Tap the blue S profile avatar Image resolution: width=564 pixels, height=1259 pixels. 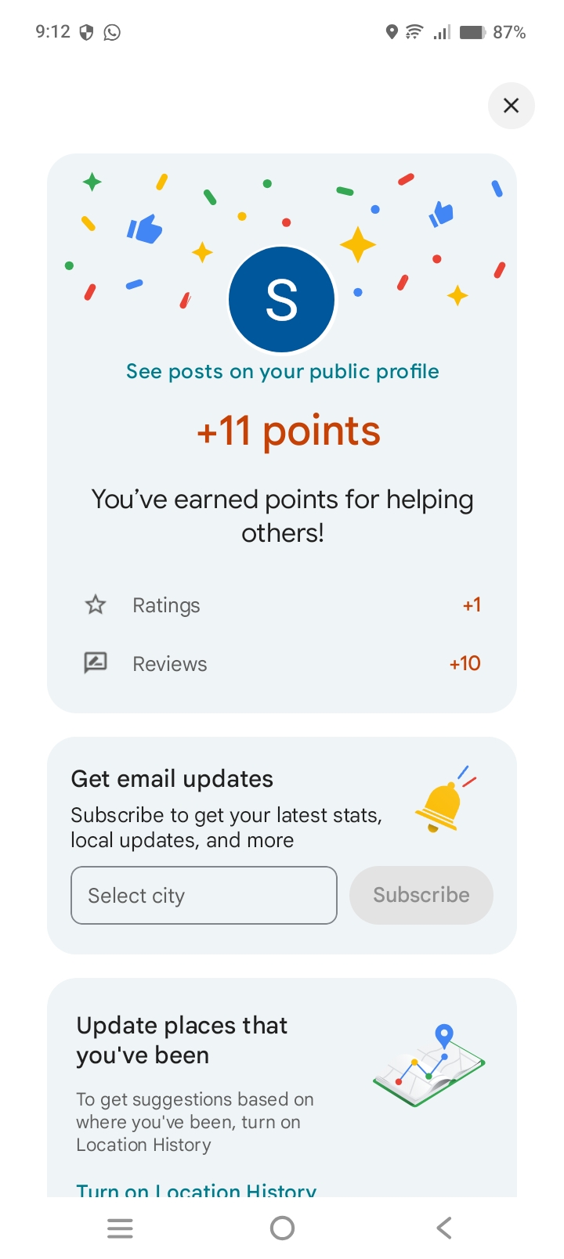(x=282, y=300)
